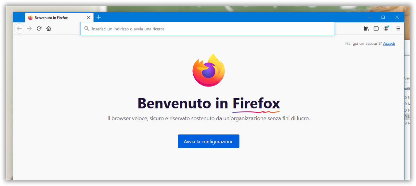Close the Benvenuto in Firefox tab
Viewport: 416px width, 186px height.
point(88,18)
